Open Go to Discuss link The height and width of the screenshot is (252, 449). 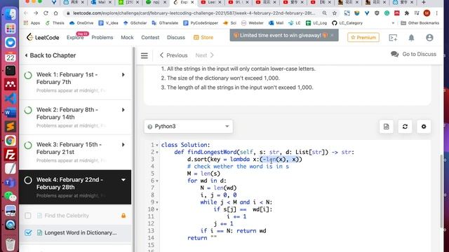tap(413, 54)
